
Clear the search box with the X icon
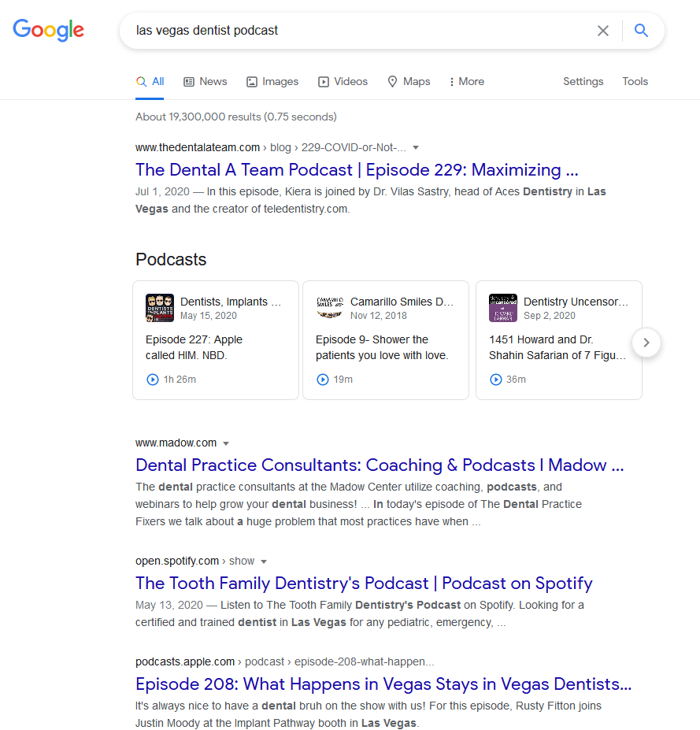(602, 31)
